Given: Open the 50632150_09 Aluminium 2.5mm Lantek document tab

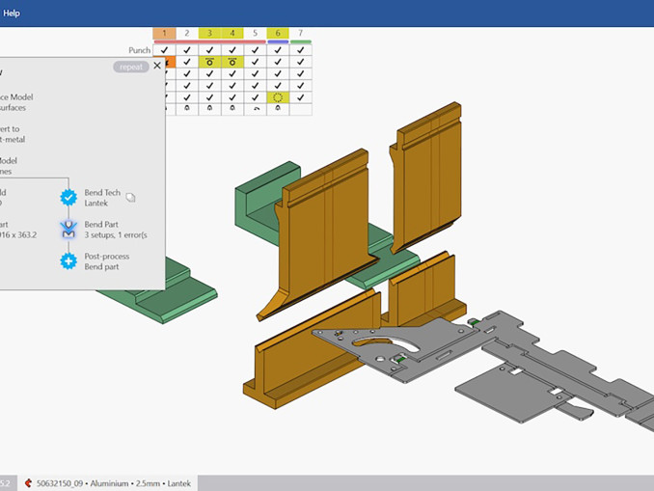Looking at the screenshot, I should [108, 483].
